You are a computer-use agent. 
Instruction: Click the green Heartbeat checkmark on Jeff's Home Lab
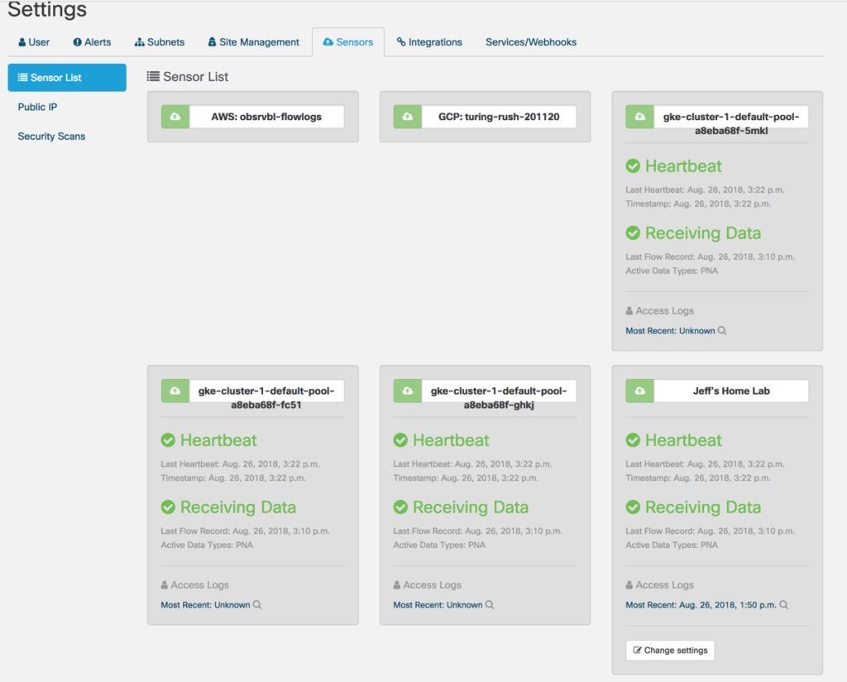[x=633, y=439]
